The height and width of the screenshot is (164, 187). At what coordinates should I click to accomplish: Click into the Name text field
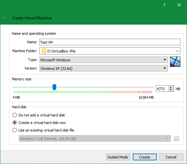pyautogui.click(x=110, y=42)
